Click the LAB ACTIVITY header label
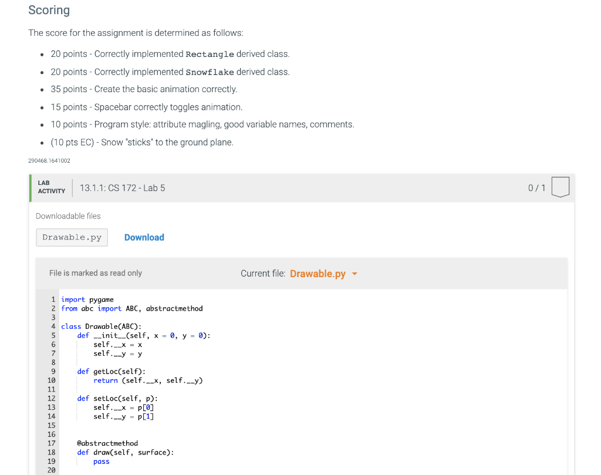601x475 pixels. pos(51,187)
